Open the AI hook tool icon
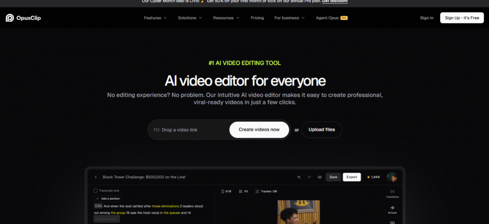Viewport: 489px width, 224px height. click(x=392, y=208)
